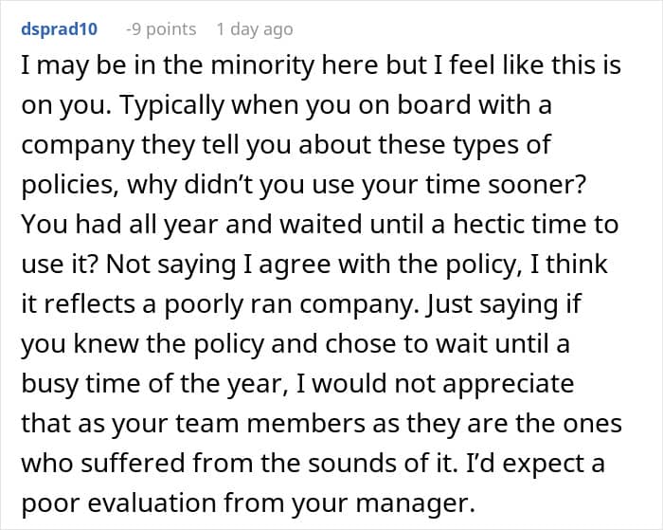Click the phrase 'Just saying if' in the comment
663x530 pixels.
pos(503,304)
